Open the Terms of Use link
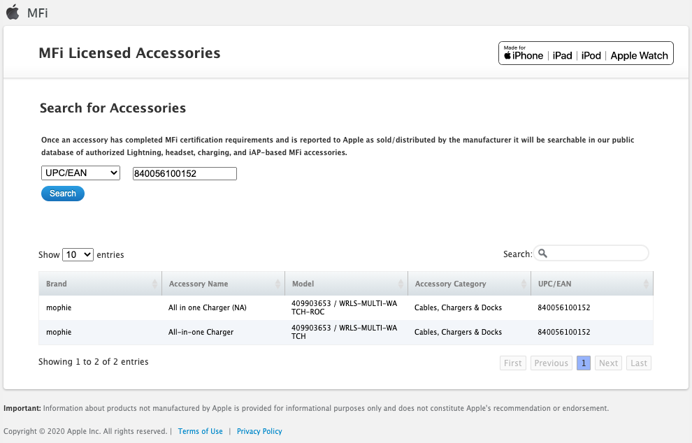Image resolution: width=692 pixels, height=443 pixels. [x=200, y=432]
